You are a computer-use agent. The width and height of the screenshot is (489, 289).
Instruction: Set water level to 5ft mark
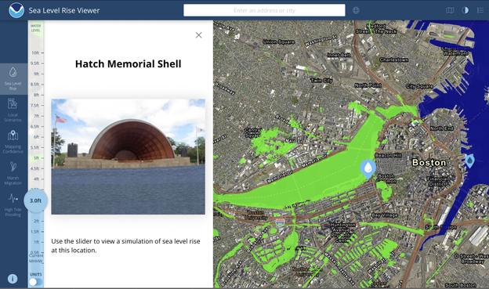click(x=37, y=157)
